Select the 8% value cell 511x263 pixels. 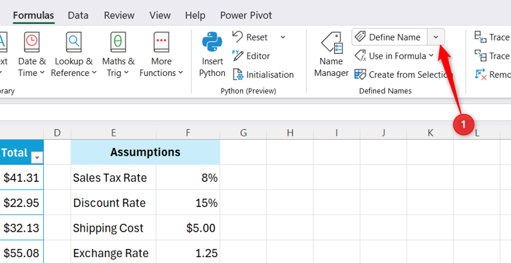(188, 178)
